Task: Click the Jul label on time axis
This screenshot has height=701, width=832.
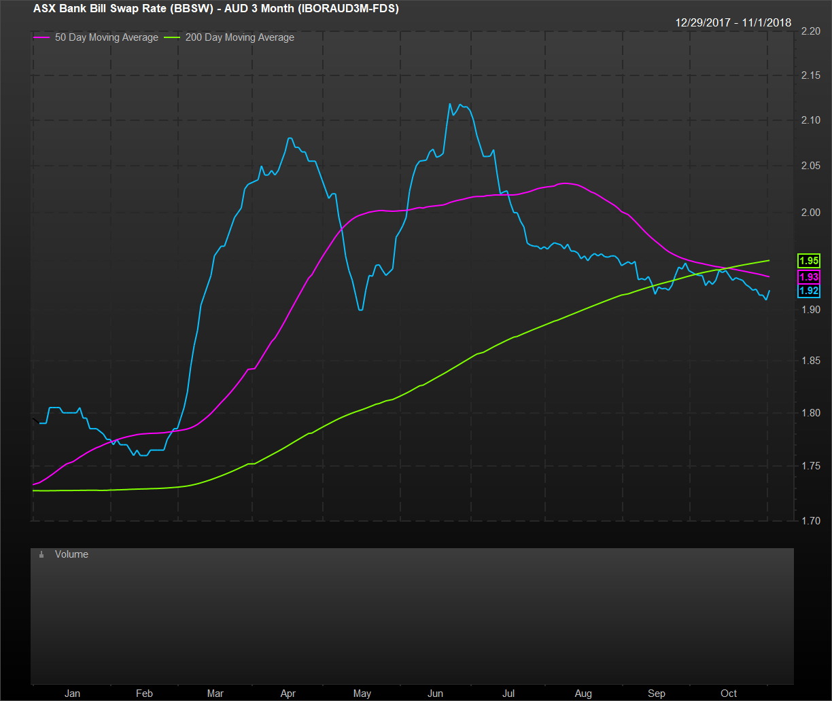Action: tap(508, 694)
